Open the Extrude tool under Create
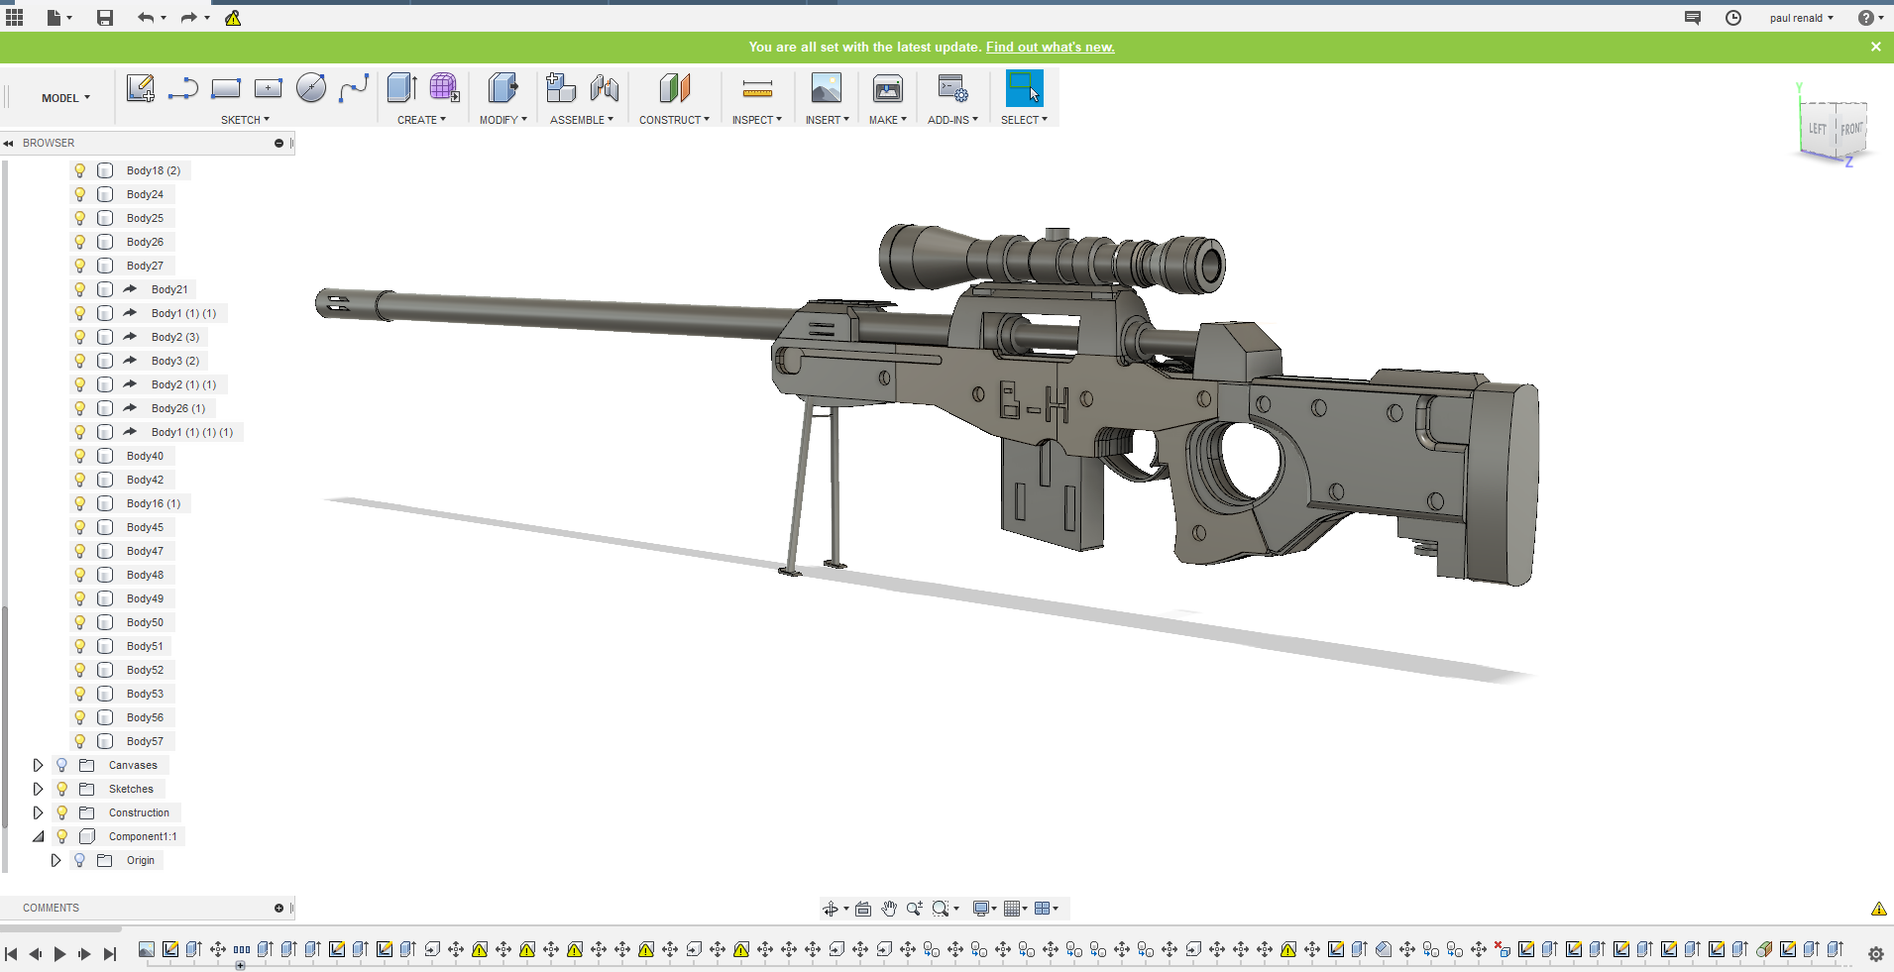1894x972 pixels. 401,88
